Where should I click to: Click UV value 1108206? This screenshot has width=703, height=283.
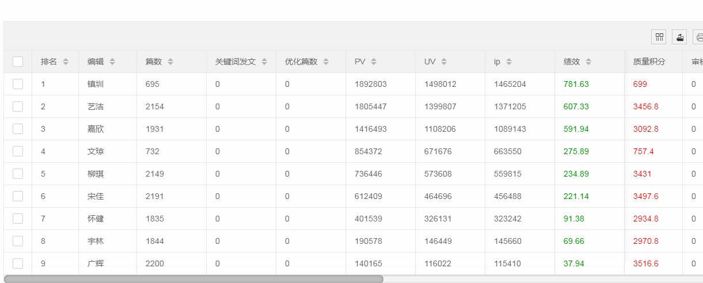pyautogui.click(x=440, y=129)
